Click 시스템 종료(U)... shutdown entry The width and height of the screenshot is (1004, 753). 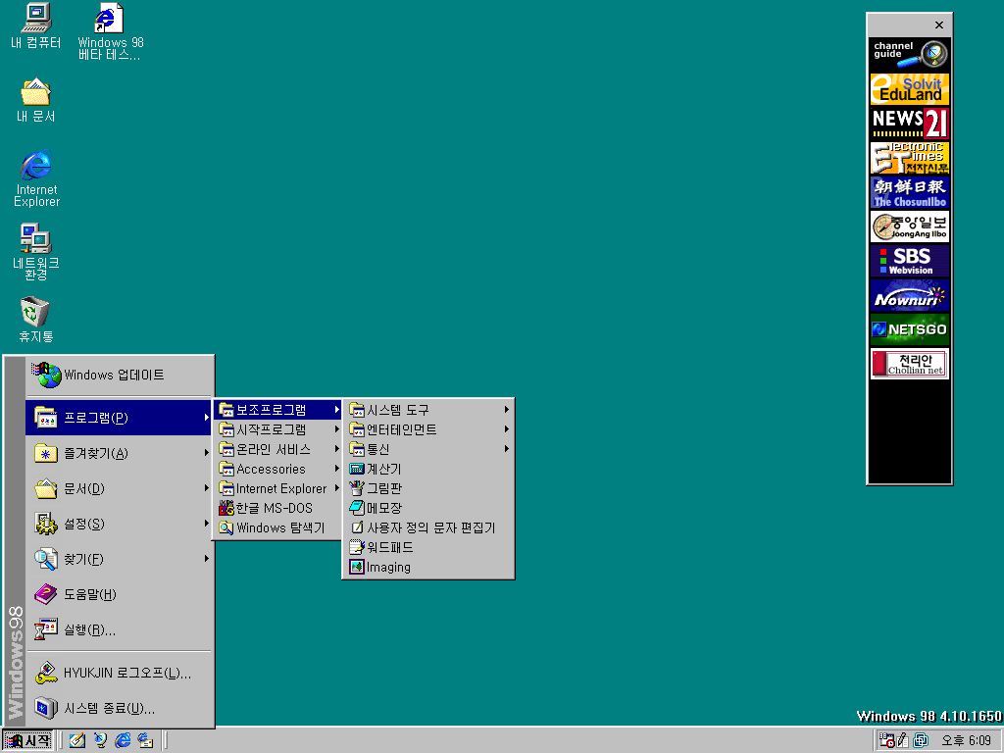119,708
